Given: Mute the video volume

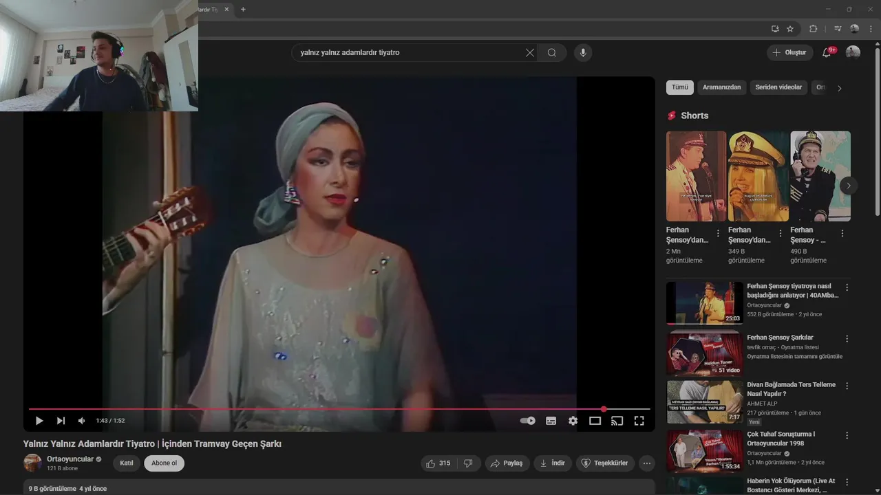Looking at the screenshot, I should 82,421.
